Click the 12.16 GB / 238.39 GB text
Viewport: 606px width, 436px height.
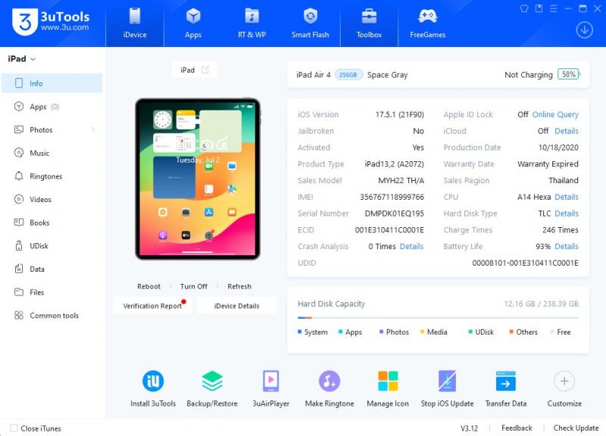(x=541, y=304)
